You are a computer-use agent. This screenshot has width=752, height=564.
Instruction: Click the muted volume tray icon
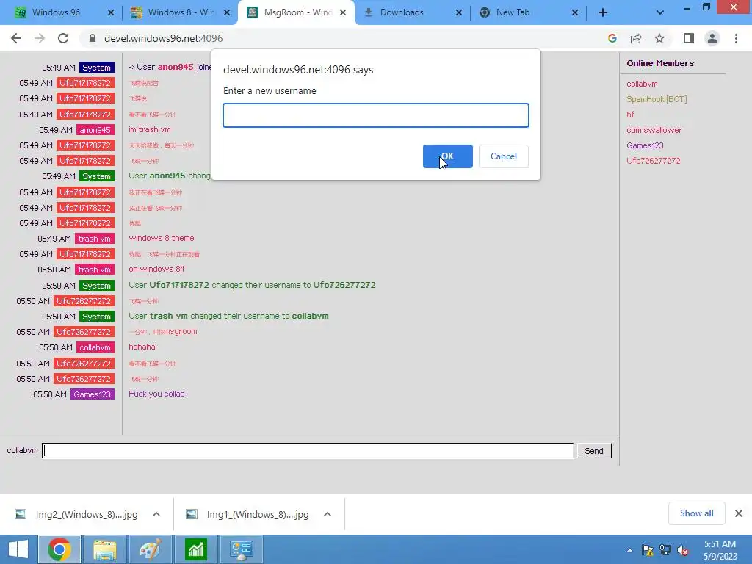(x=682, y=550)
